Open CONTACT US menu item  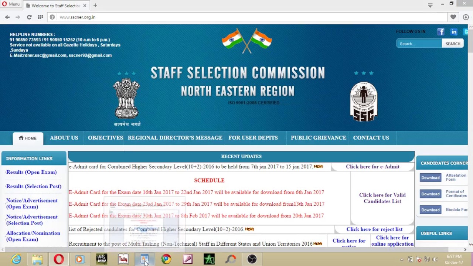[371, 138]
